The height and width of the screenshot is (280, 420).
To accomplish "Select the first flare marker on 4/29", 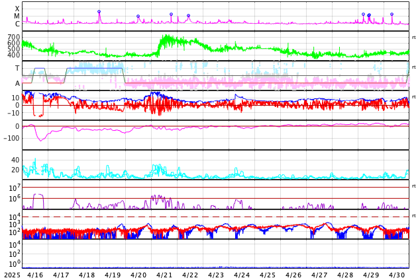I will pos(363,14).
